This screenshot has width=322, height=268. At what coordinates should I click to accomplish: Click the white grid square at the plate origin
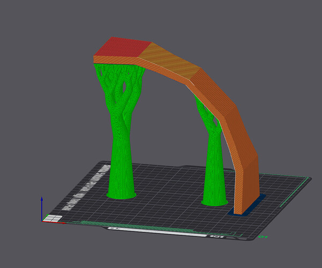tap(53, 218)
